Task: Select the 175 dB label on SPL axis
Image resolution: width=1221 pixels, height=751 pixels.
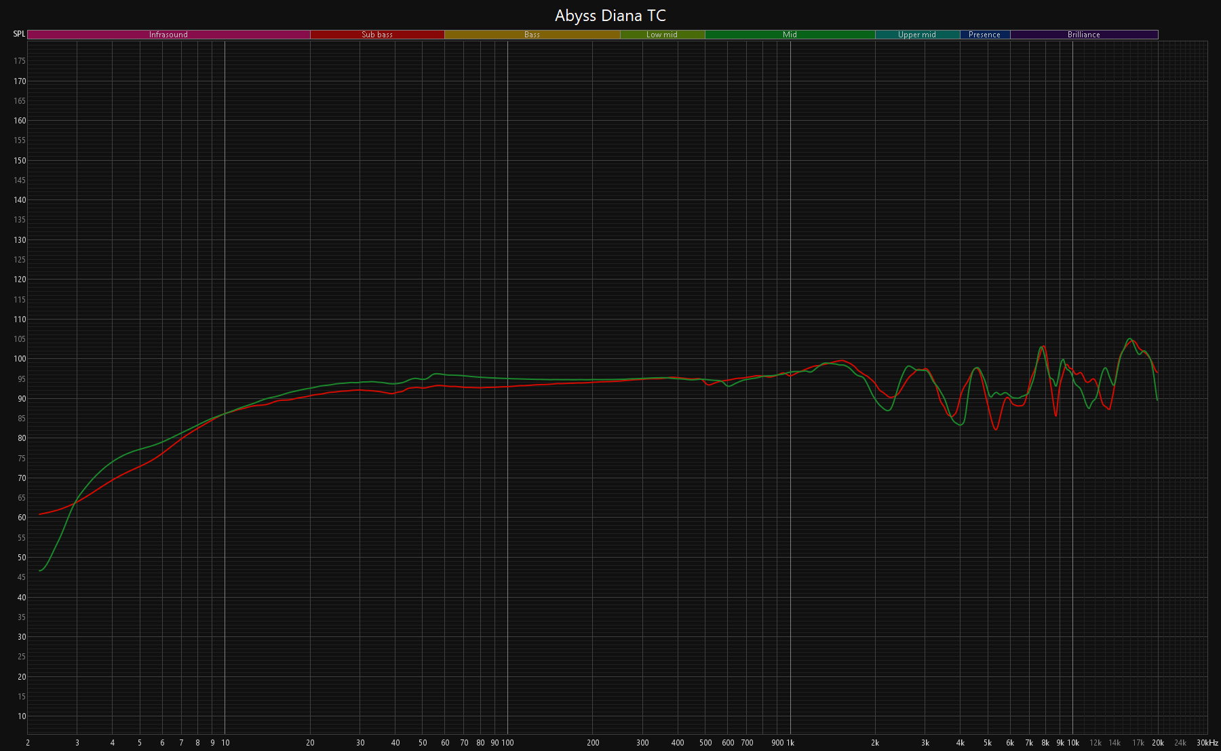Action: click(20, 61)
